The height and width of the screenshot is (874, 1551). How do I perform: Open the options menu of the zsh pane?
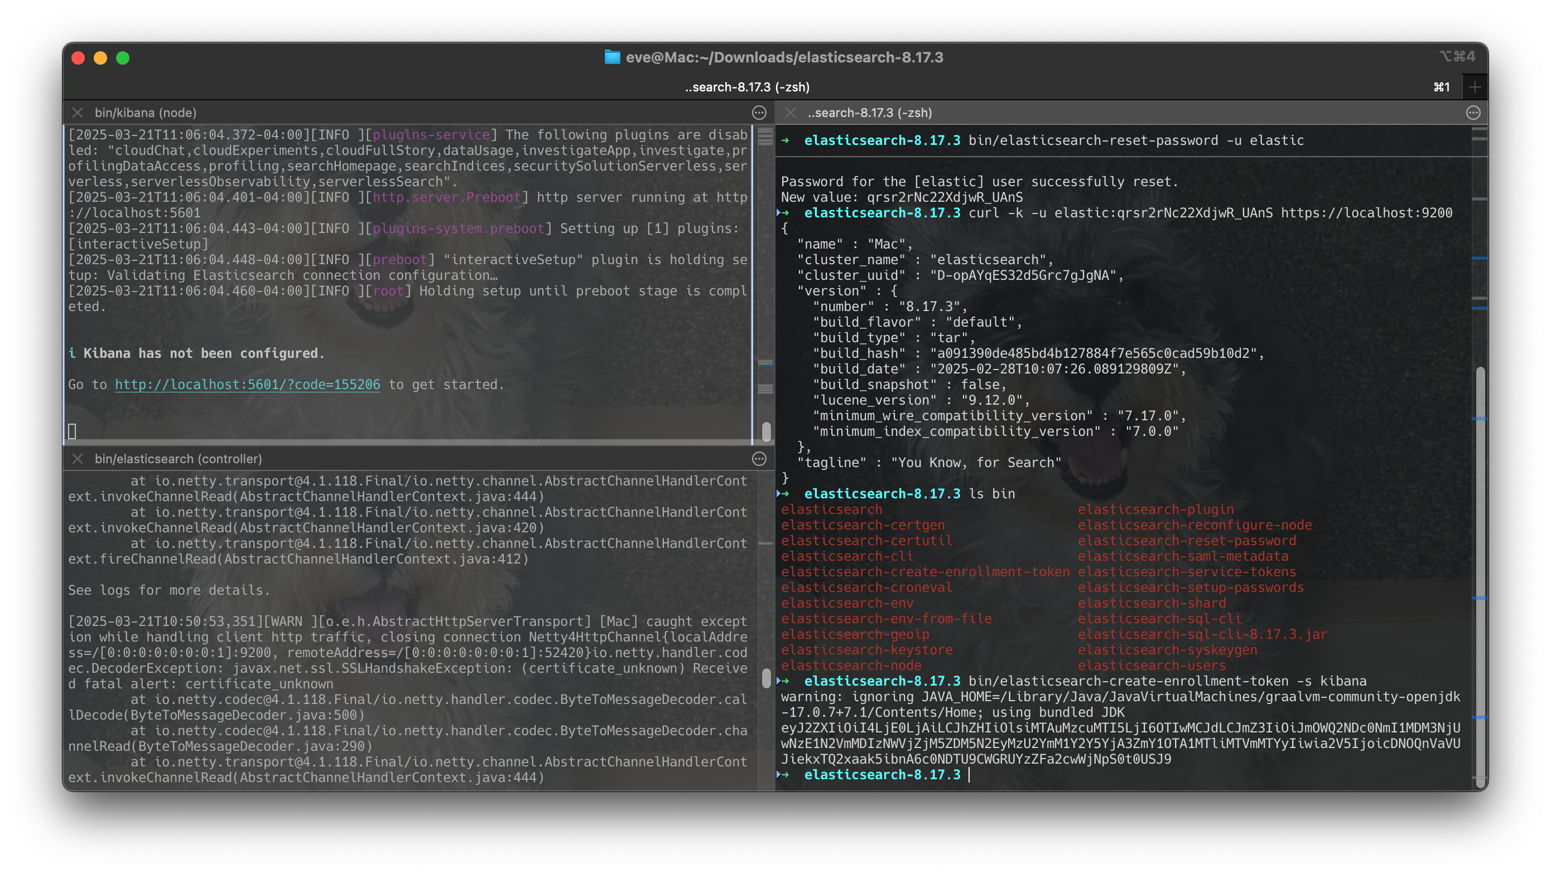click(x=1473, y=112)
